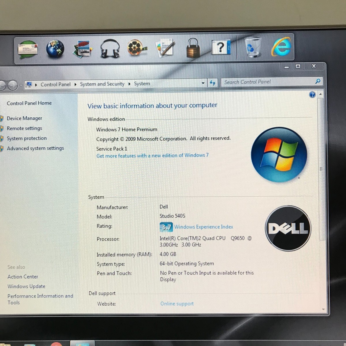Viewport: 346px width, 346px height.
Task: Click the 3.7 rating score badge
Action: pos(166,227)
